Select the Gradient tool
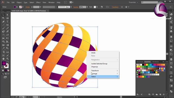Image resolution: width=174 pixels, height=98 pixels. tap(7, 45)
